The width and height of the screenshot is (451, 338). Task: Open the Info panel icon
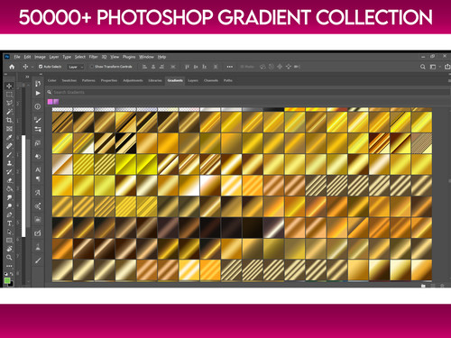tap(38, 106)
